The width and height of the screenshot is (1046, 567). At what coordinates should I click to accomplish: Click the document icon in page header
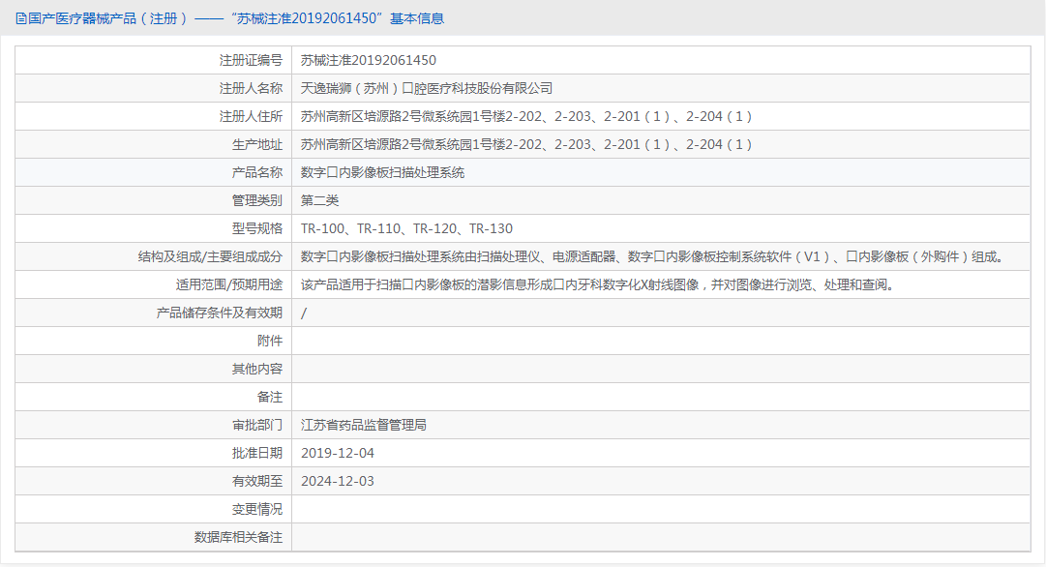20,18
